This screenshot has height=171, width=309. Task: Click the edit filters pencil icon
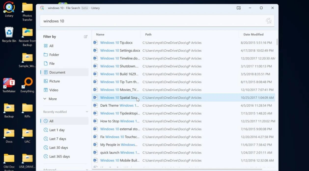86,36
